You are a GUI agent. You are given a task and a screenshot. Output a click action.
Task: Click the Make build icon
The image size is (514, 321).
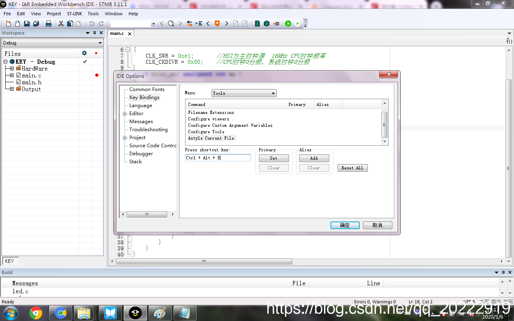pos(267,24)
